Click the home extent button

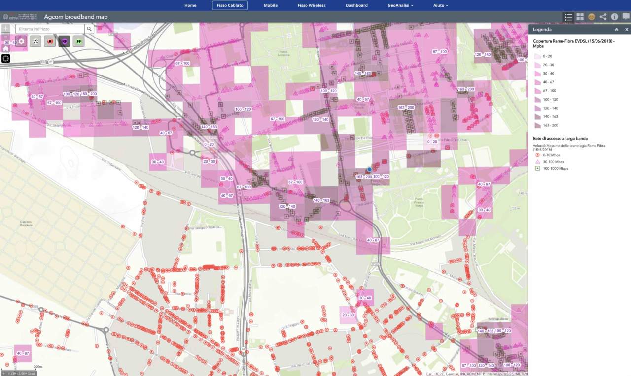click(x=6, y=48)
